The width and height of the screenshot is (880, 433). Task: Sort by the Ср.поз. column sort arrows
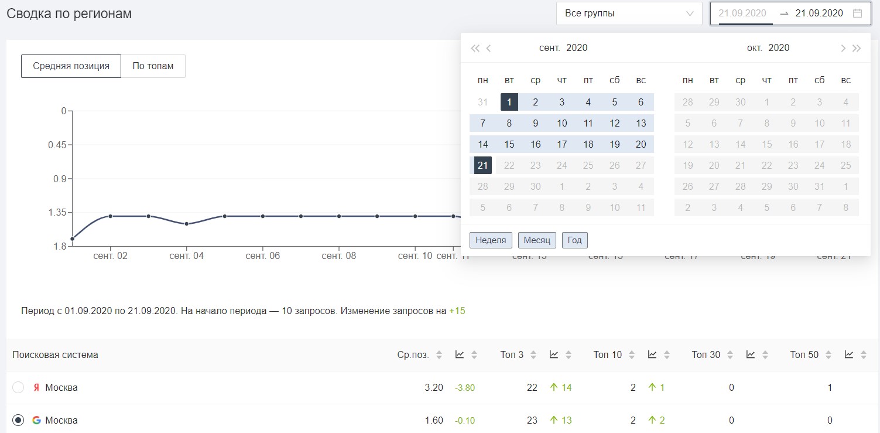[439, 355]
